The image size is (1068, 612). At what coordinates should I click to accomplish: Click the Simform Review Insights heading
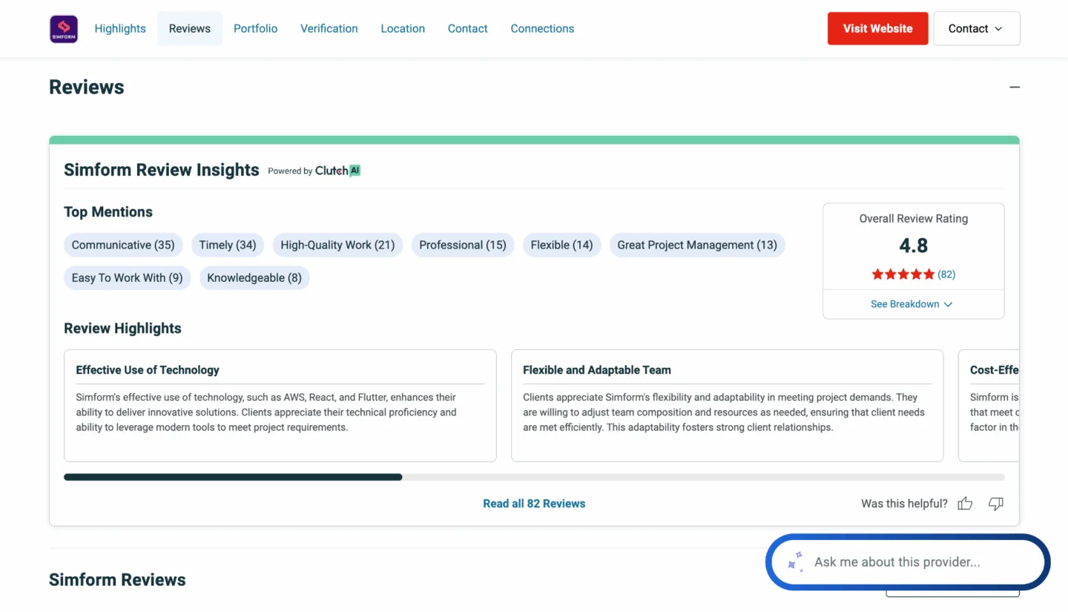pyautogui.click(x=162, y=170)
